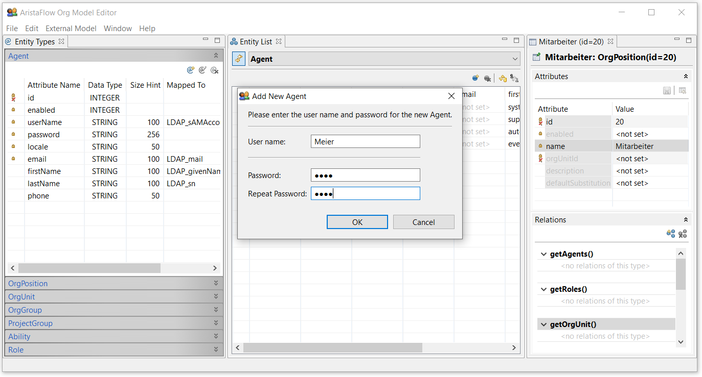Close the Mitarbeiter (id=20) tab
Image resolution: width=702 pixels, height=377 pixels.
(x=610, y=41)
